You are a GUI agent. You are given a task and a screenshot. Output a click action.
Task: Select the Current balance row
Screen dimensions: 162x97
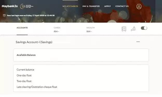point(81,70)
